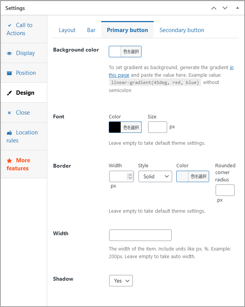Click the white Background color swatch
The image size is (245, 307).
[115, 52]
